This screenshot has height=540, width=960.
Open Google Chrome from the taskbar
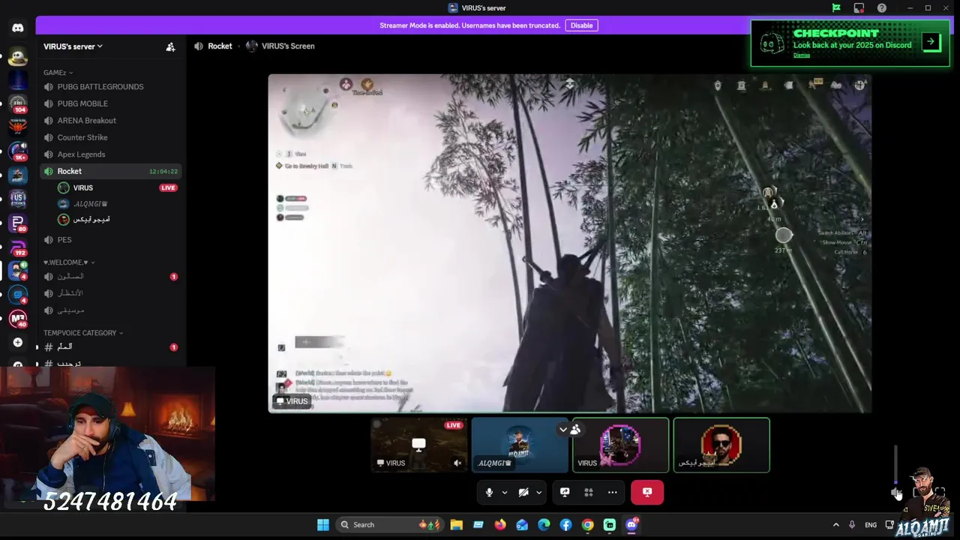588,525
